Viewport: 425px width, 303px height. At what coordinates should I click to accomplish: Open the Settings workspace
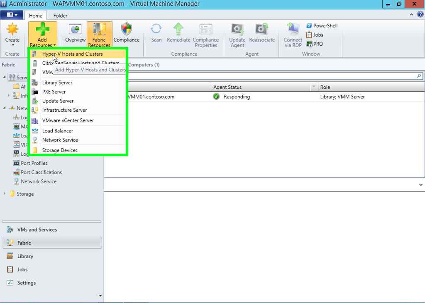point(52,283)
